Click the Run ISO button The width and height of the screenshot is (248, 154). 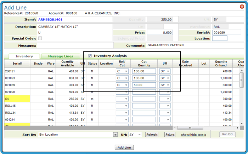point(227,134)
